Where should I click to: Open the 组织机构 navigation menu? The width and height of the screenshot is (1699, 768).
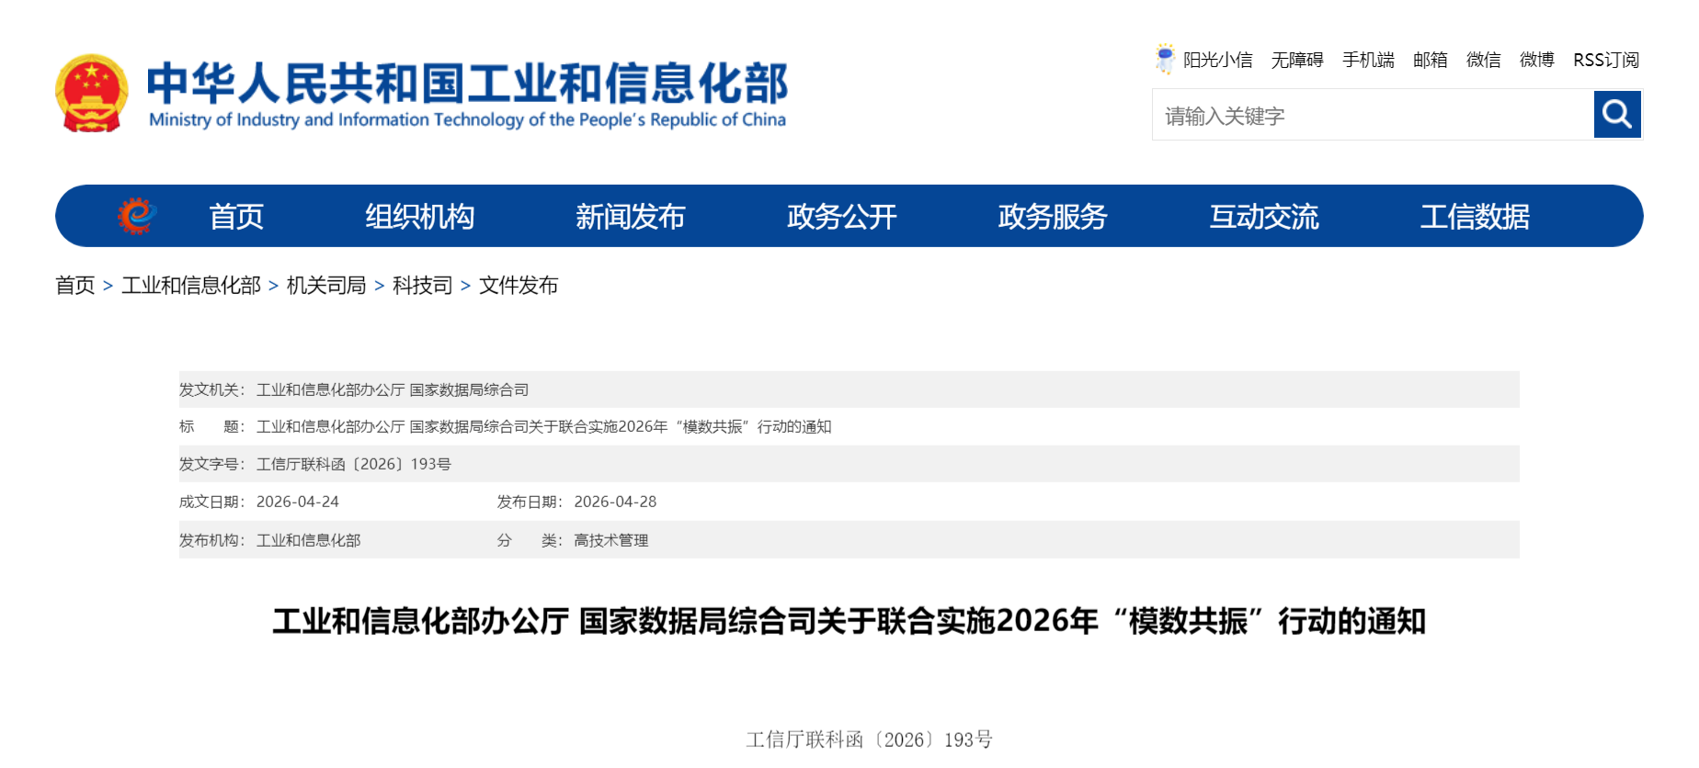(x=419, y=217)
